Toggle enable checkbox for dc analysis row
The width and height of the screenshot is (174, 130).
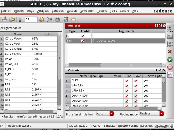(83, 36)
